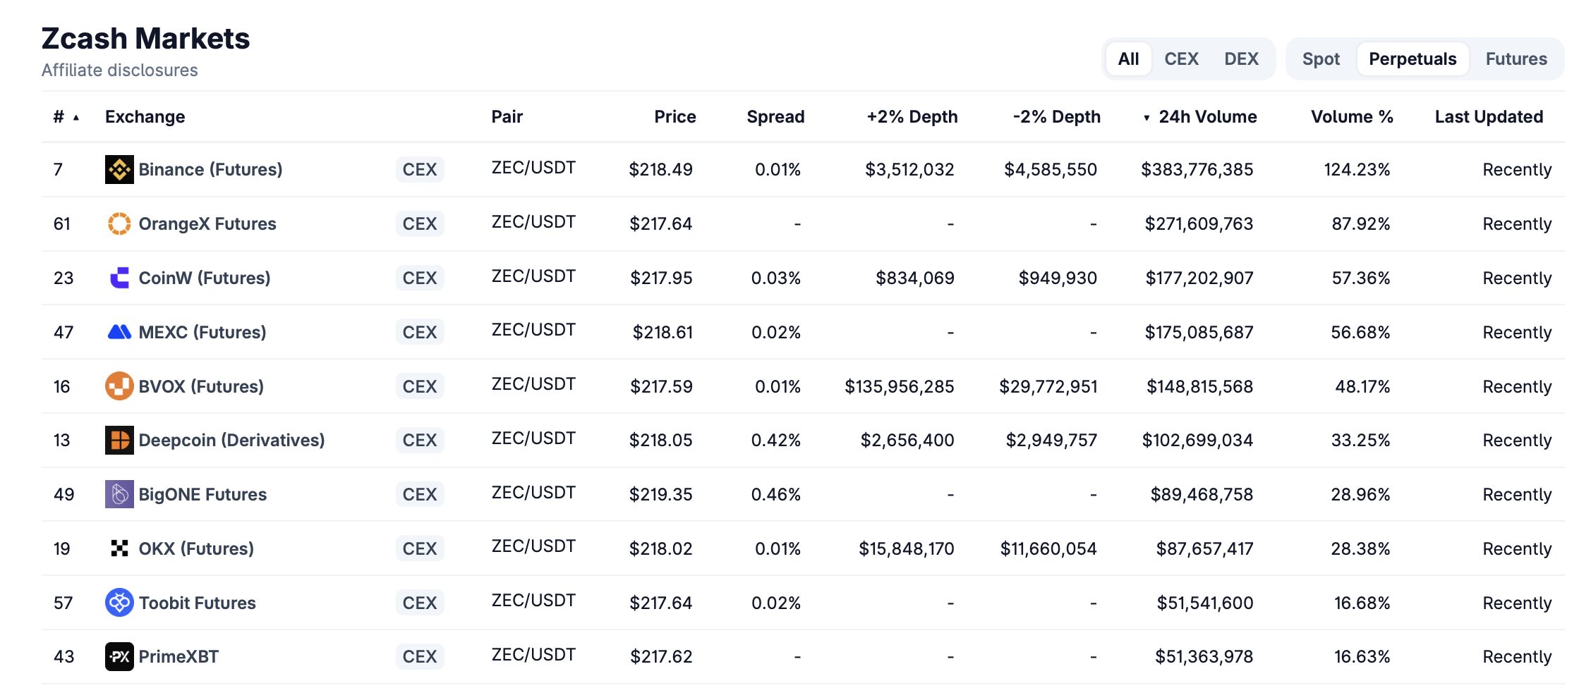Viewport: 1579px width, 688px height.
Task: Switch to the Spot tab
Action: [x=1321, y=59]
